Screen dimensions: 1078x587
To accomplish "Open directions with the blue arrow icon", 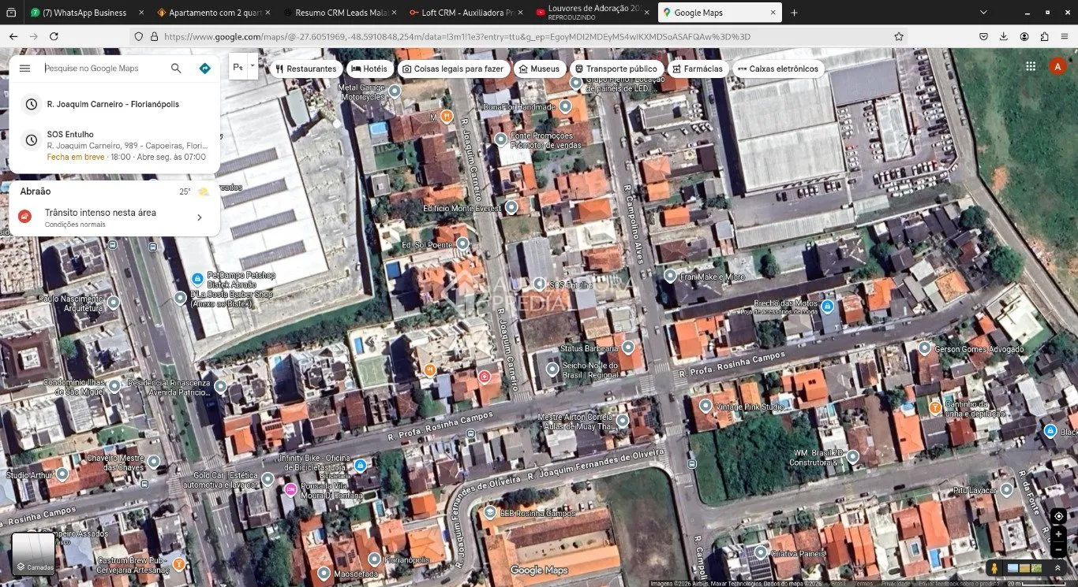I will (205, 69).
